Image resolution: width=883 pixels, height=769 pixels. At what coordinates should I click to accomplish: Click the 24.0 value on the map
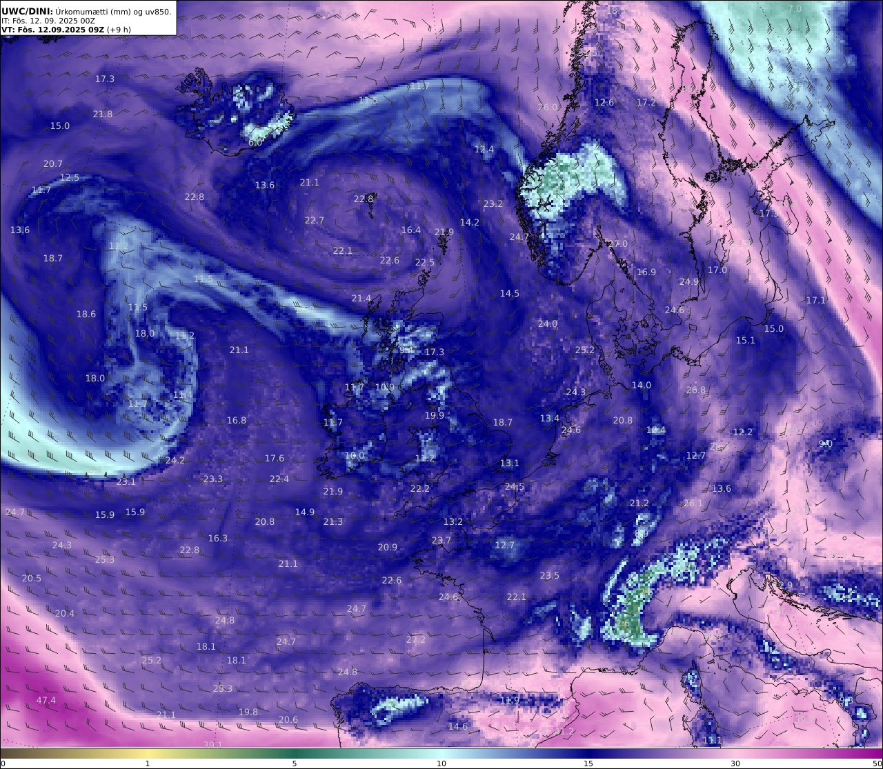548,323
